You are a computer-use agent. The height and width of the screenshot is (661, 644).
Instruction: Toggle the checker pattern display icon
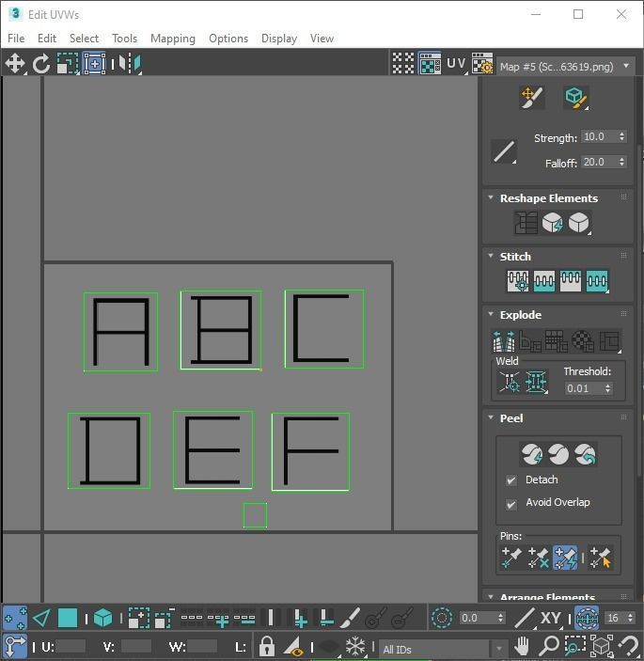click(403, 63)
